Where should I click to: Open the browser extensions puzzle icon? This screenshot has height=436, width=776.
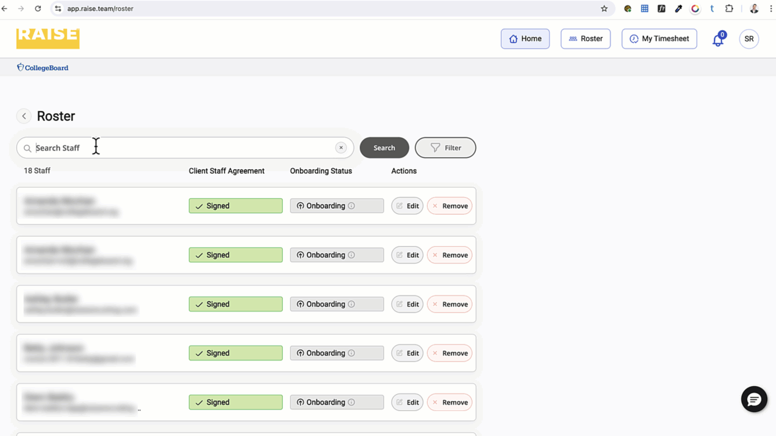[729, 9]
